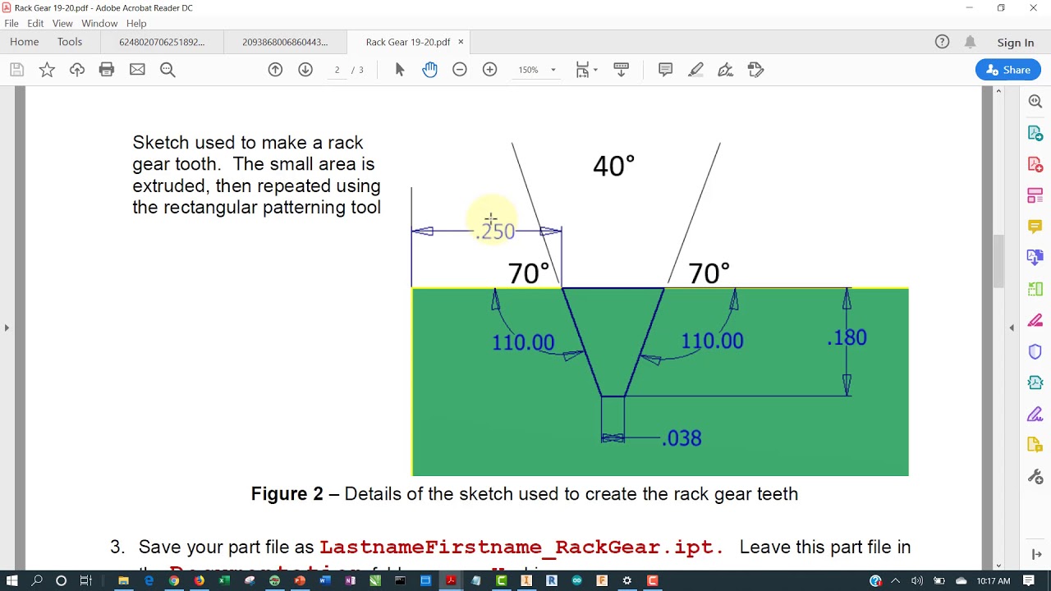Image resolution: width=1051 pixels, height=591 pixels.
Task: Open Excel from the taskbar
Action: 224,580
